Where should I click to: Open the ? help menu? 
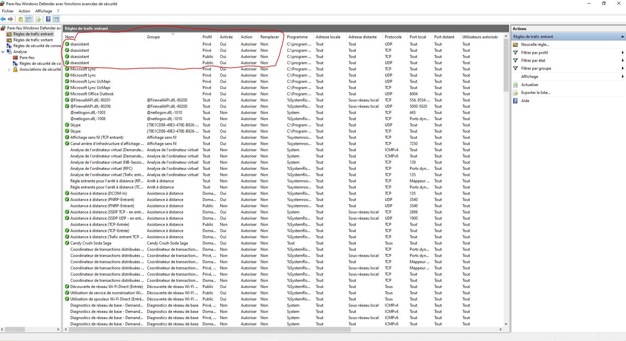pos(58,11)
